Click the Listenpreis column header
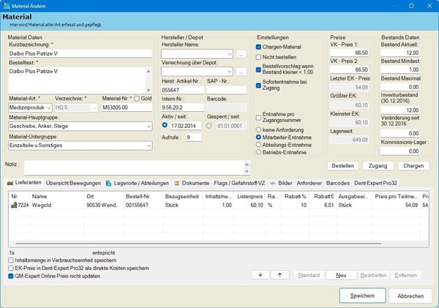Screen dimensions: 439x308 (249, 196)
